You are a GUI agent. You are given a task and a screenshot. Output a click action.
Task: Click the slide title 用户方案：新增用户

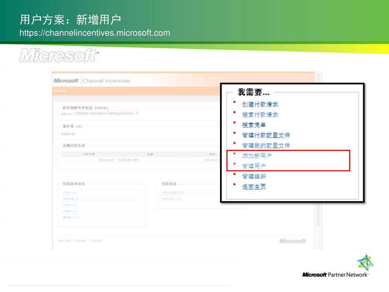[70, 20]
